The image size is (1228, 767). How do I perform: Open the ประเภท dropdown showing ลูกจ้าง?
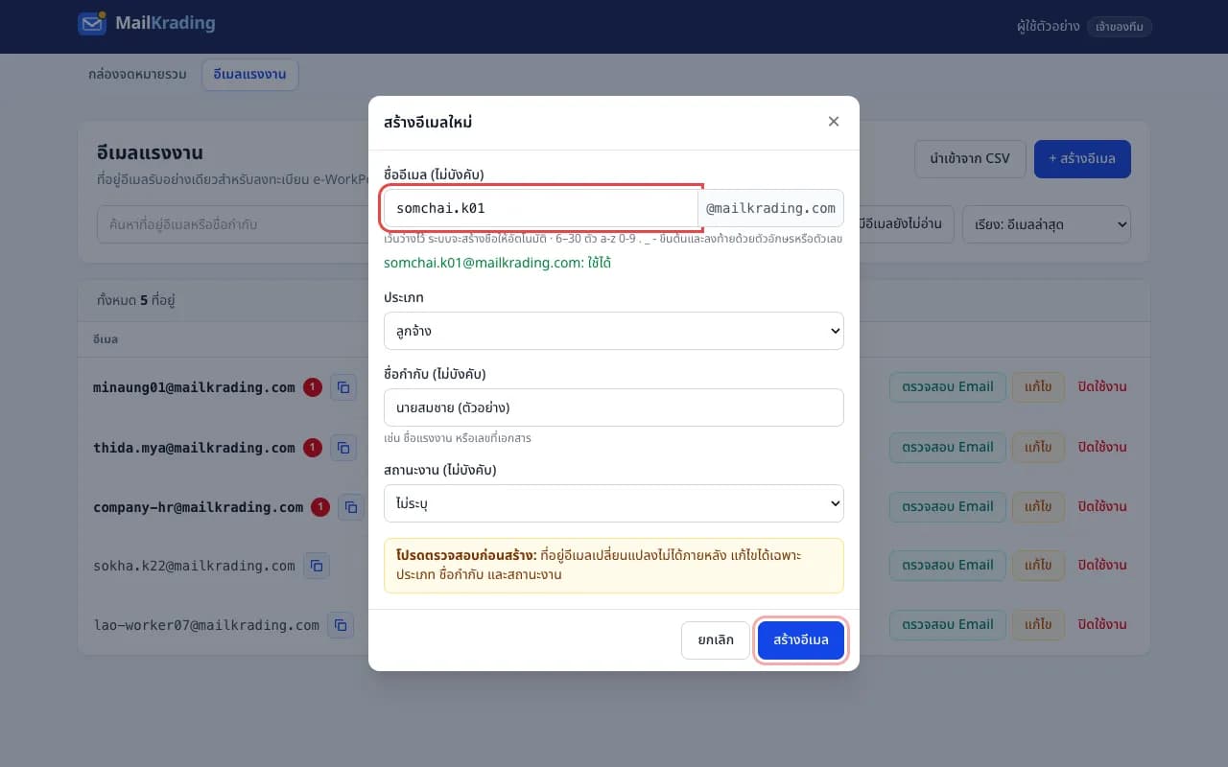click(x=613, y=331)
